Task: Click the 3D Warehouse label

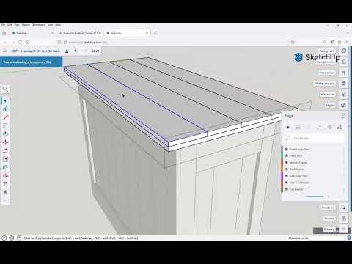Action: (324, 84)
